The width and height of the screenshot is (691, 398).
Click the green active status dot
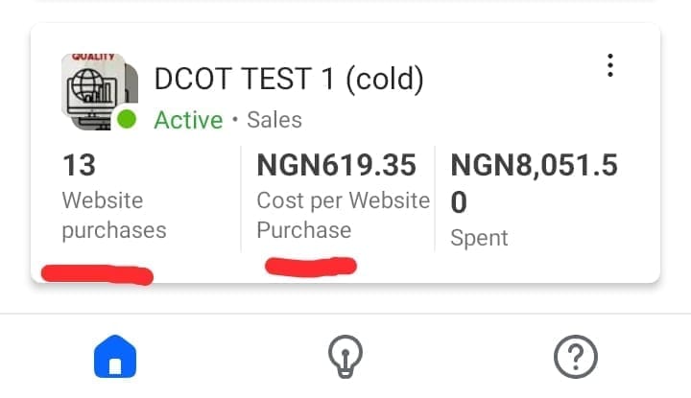(127, 120)
